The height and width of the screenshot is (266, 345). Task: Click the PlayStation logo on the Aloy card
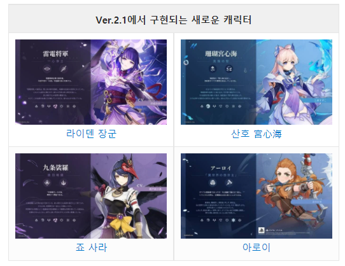click(x=261, y=230)
